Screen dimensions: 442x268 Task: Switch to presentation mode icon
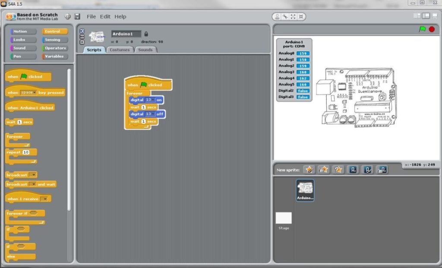tap(435, 16)
